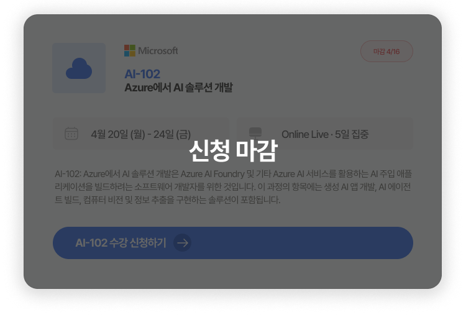Click the Microsoft four-square logo

coord(129,50)
